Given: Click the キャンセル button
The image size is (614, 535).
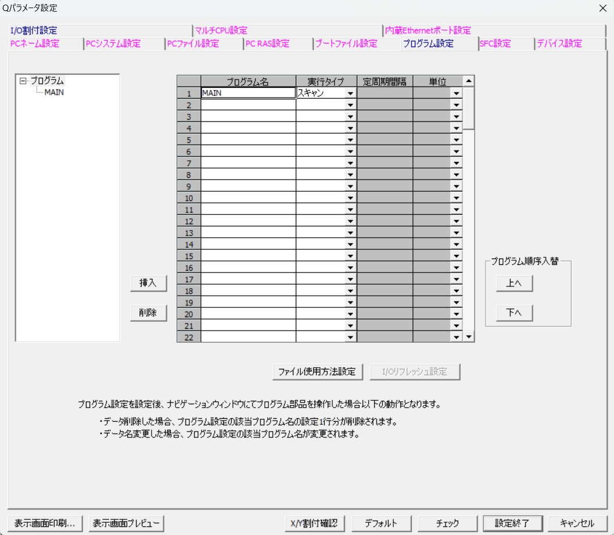Looking at the screenshot, I should (577, 523).
